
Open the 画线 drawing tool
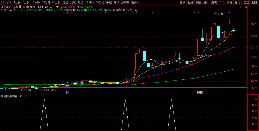pos(214,2)
